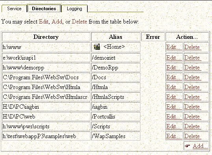Viewport: 212px width, 155px height.
Task: Click the Alias column header
Action: [x=116, y=37]
